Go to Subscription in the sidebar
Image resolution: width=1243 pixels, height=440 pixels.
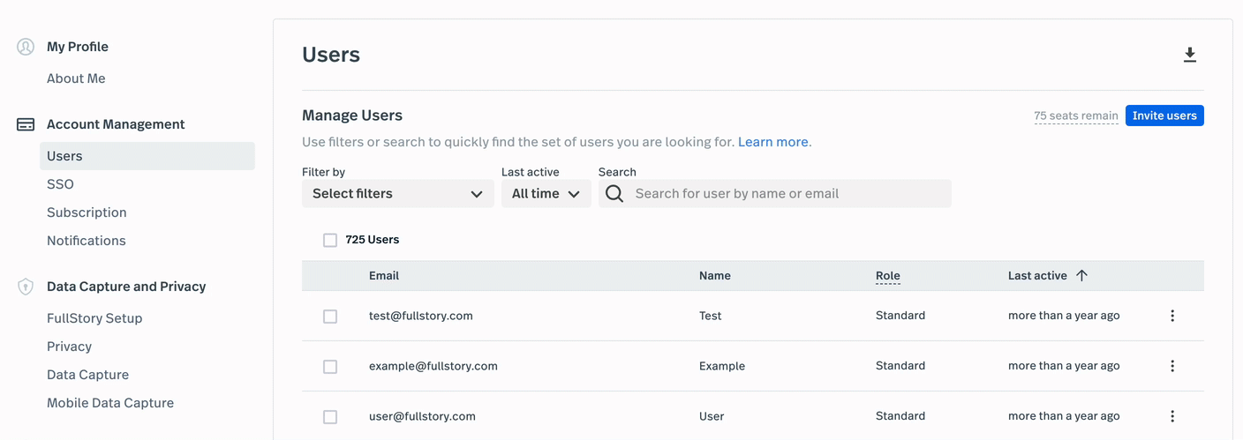87,213
